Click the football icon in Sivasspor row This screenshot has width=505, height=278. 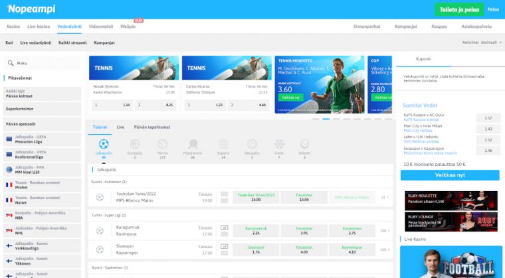100,249
